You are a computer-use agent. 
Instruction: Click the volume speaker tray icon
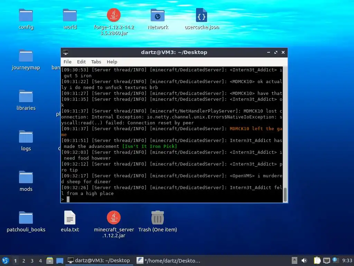(304, 260)
